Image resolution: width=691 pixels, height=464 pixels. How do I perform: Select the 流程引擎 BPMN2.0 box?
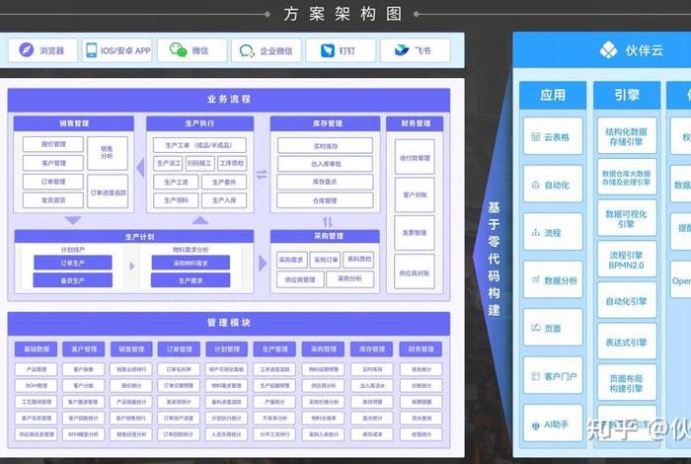[627, 260]
